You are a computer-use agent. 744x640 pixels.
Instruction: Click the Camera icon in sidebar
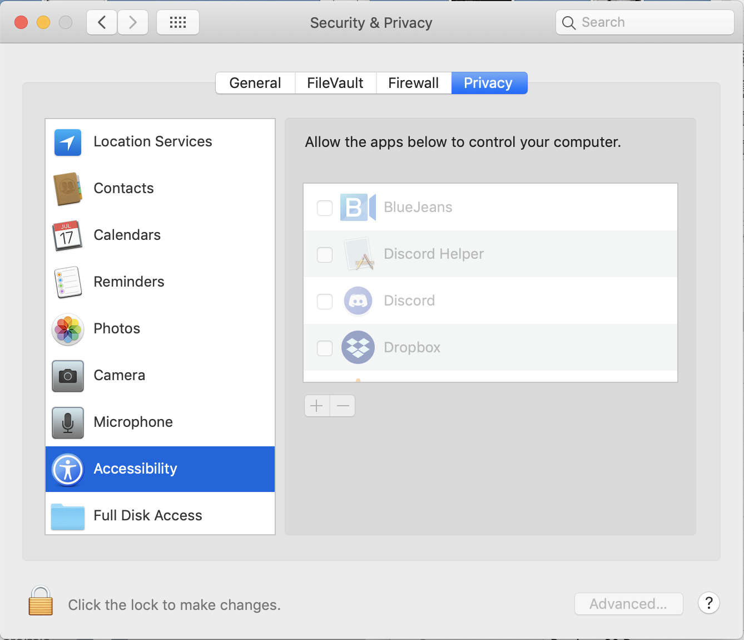68,376
